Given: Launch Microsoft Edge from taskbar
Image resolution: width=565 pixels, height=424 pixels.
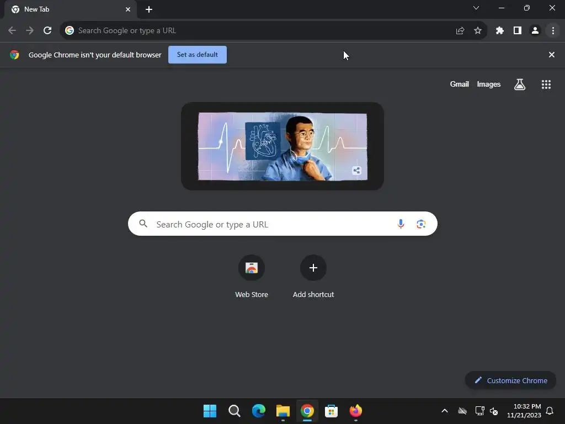Looking at the screenshot, I should point(259,411).
